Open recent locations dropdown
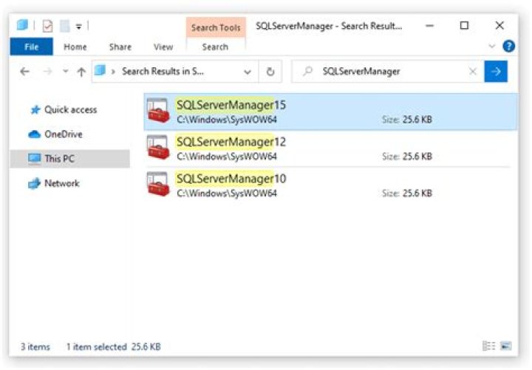The height and width of the screenshot is (370, 532). (65, 72)
